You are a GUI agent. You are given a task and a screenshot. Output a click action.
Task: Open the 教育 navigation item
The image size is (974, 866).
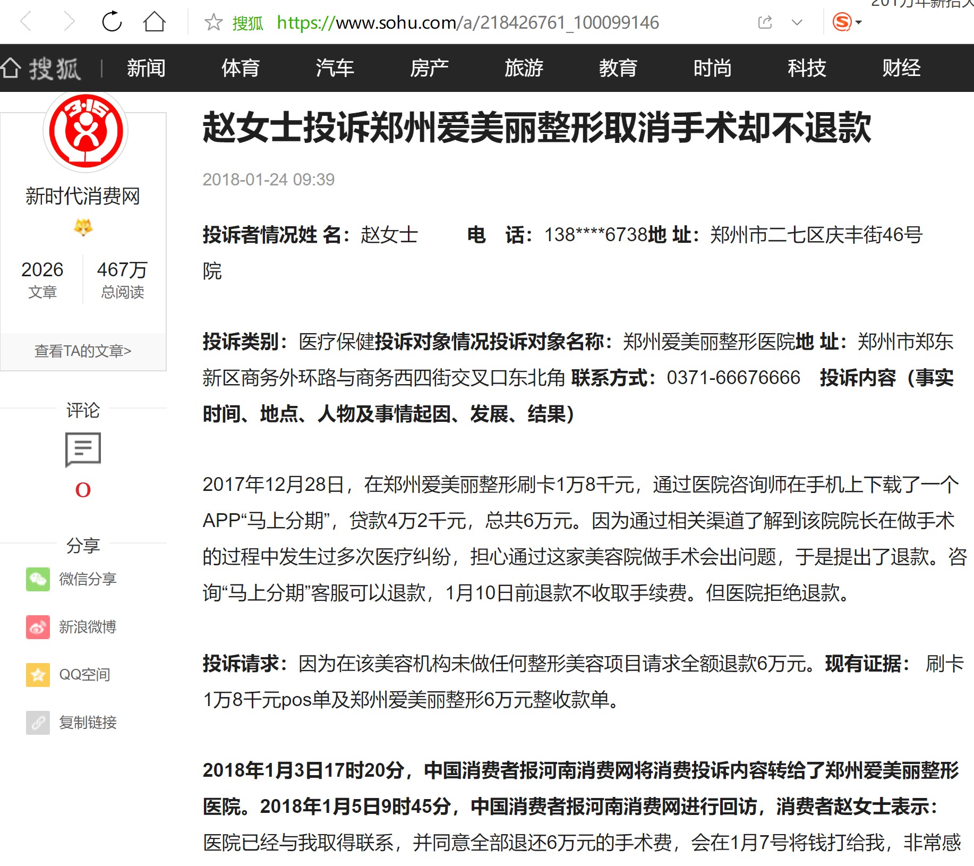coord(618,68)
